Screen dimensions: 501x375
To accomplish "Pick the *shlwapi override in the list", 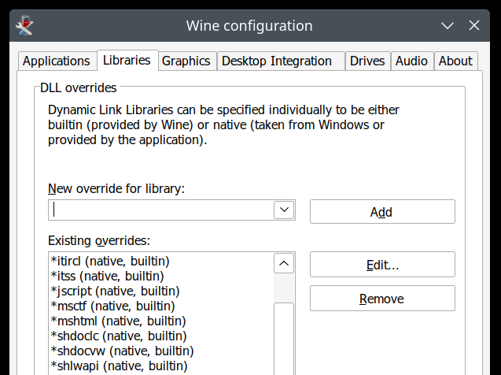I will pyautogui.click(x=120, y=366).
